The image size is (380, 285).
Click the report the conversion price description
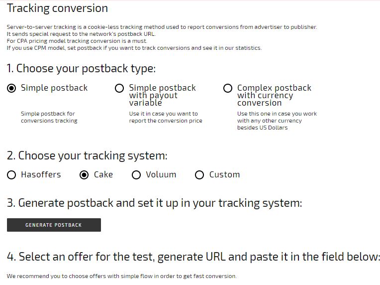click(166, 117)
